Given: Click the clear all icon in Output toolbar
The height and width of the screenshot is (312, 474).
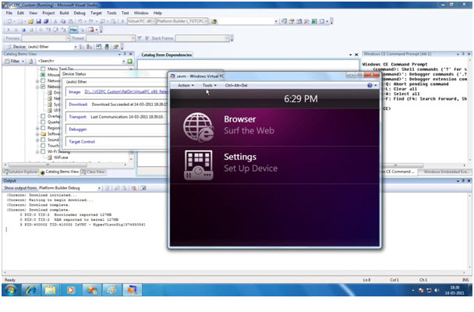Looking at the screenshot, I should [133, 188].
